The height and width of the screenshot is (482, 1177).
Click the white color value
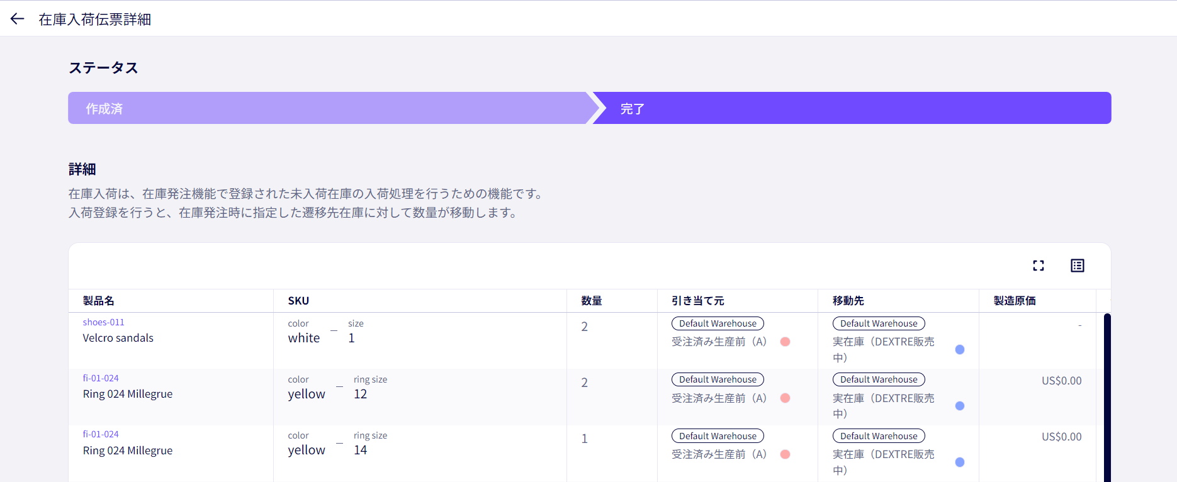tap(304, 338)
